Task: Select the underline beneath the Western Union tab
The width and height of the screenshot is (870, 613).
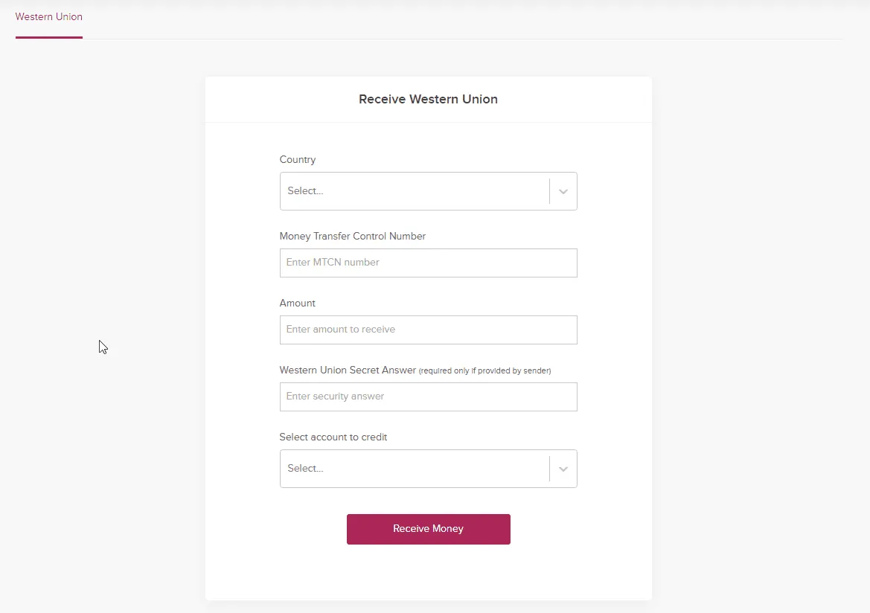Action: [49, 38]
